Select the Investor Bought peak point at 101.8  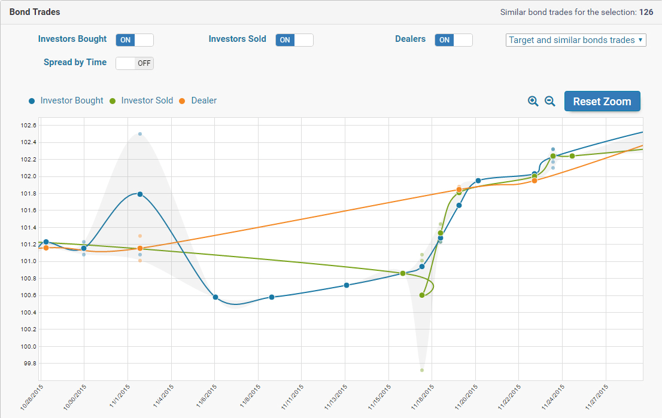(140, 194)
